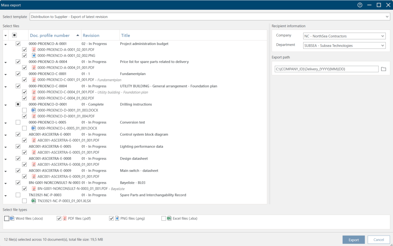Click the Cancel button

pos(378,239)
